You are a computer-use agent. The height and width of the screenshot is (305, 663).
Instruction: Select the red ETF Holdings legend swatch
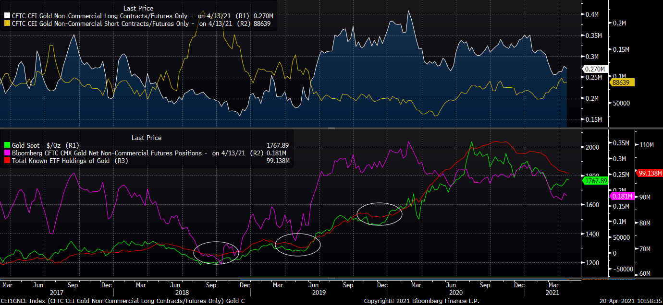pyautogui.click(x=6, y=161)
